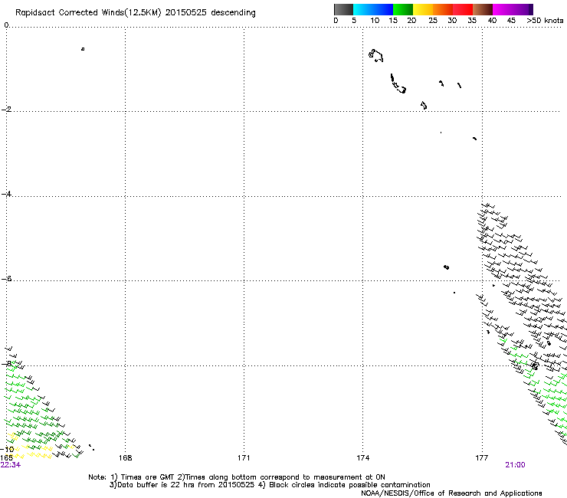
Task: Pick the blue 10-15 knots color segment
Action: (x=383, y=9)
